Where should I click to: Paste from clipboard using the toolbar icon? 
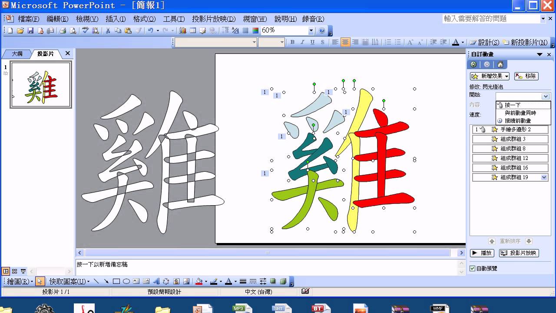pyautogui.click(x=128, y=30)
